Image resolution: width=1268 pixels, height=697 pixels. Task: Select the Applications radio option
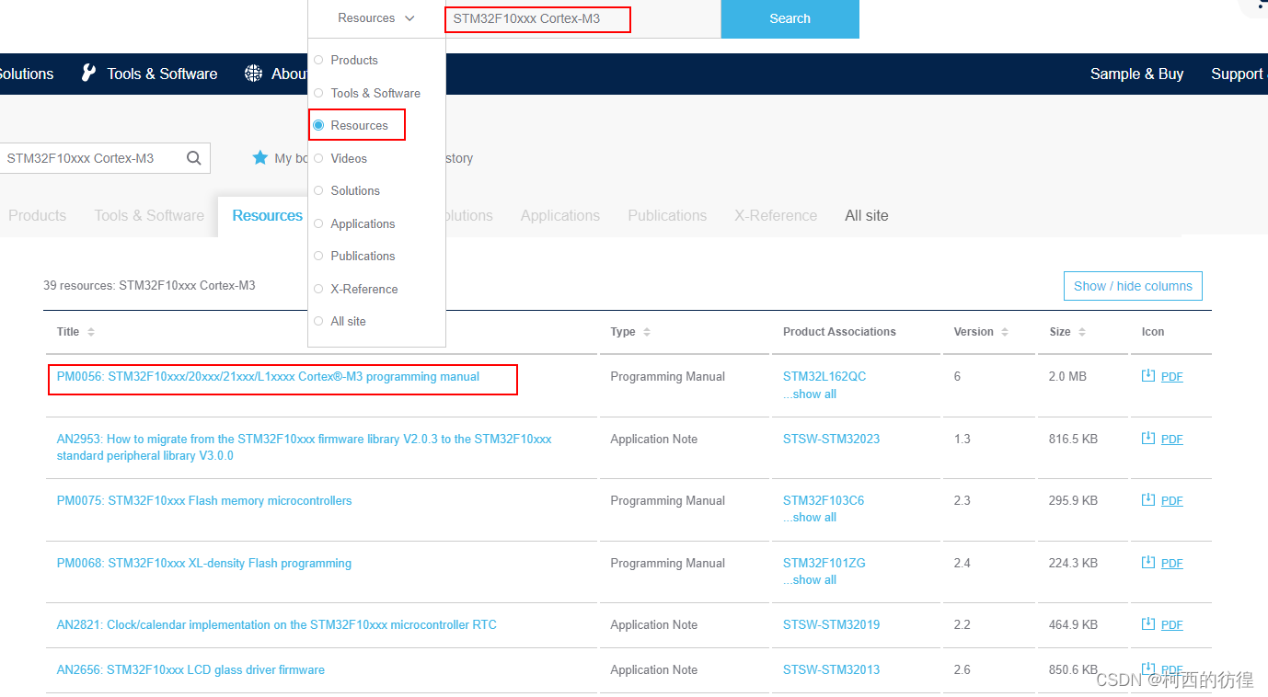click(319, 223)
